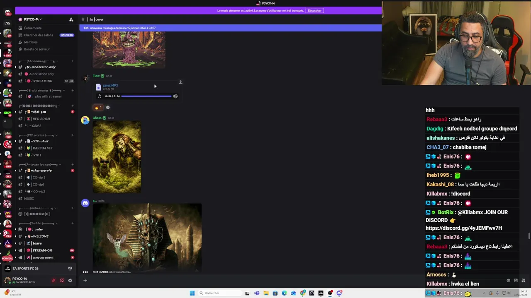The image size is (531, 298).
Task: Open Chercher des salons
Action: tap(38, 35)
